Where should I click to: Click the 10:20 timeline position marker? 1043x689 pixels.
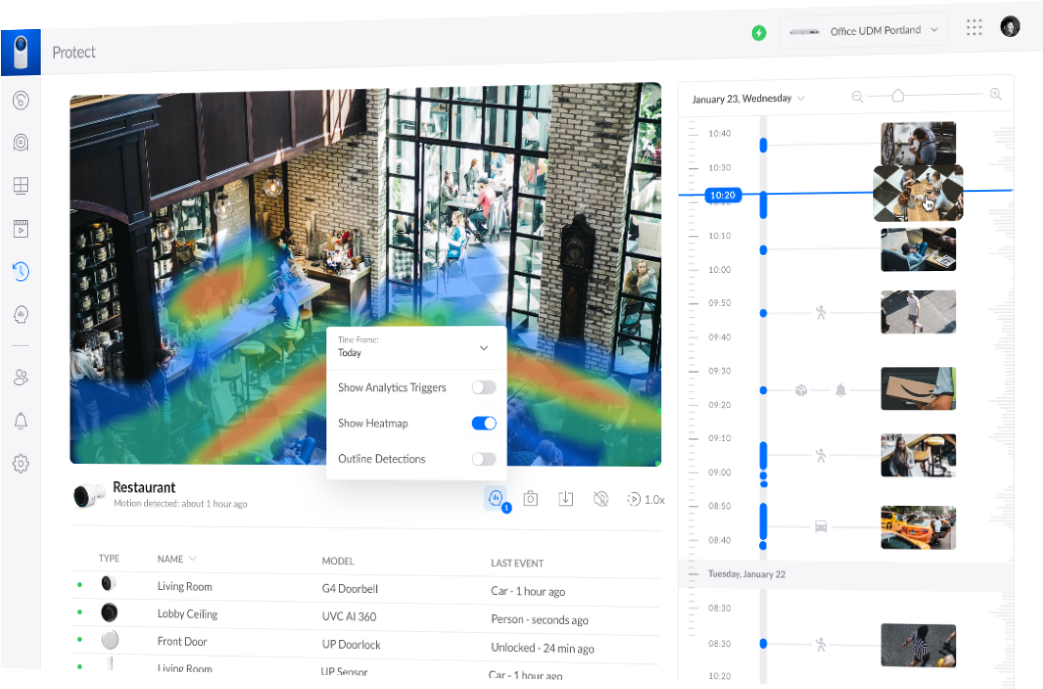point(722,195)
